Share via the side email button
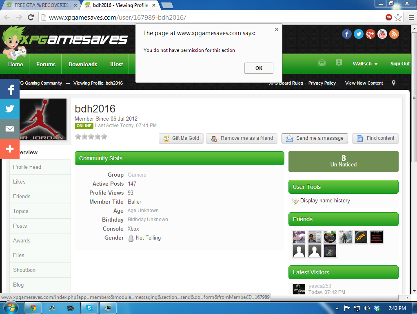417x314 pixels. [10, 129]
